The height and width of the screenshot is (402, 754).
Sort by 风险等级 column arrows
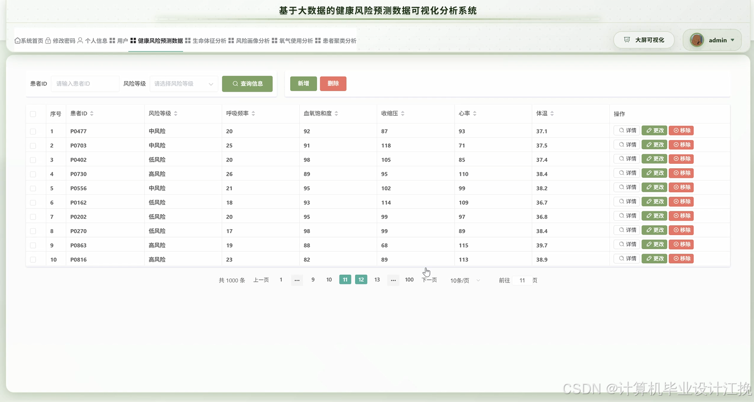(176, 114)
